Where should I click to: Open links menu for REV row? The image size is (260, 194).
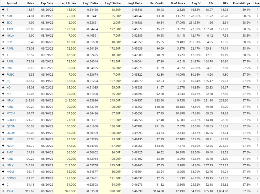click(257, 42)
